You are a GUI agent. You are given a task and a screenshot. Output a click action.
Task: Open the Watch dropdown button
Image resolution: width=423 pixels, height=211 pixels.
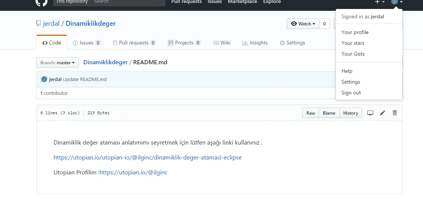pyautogui.click(x=303, y=24)
